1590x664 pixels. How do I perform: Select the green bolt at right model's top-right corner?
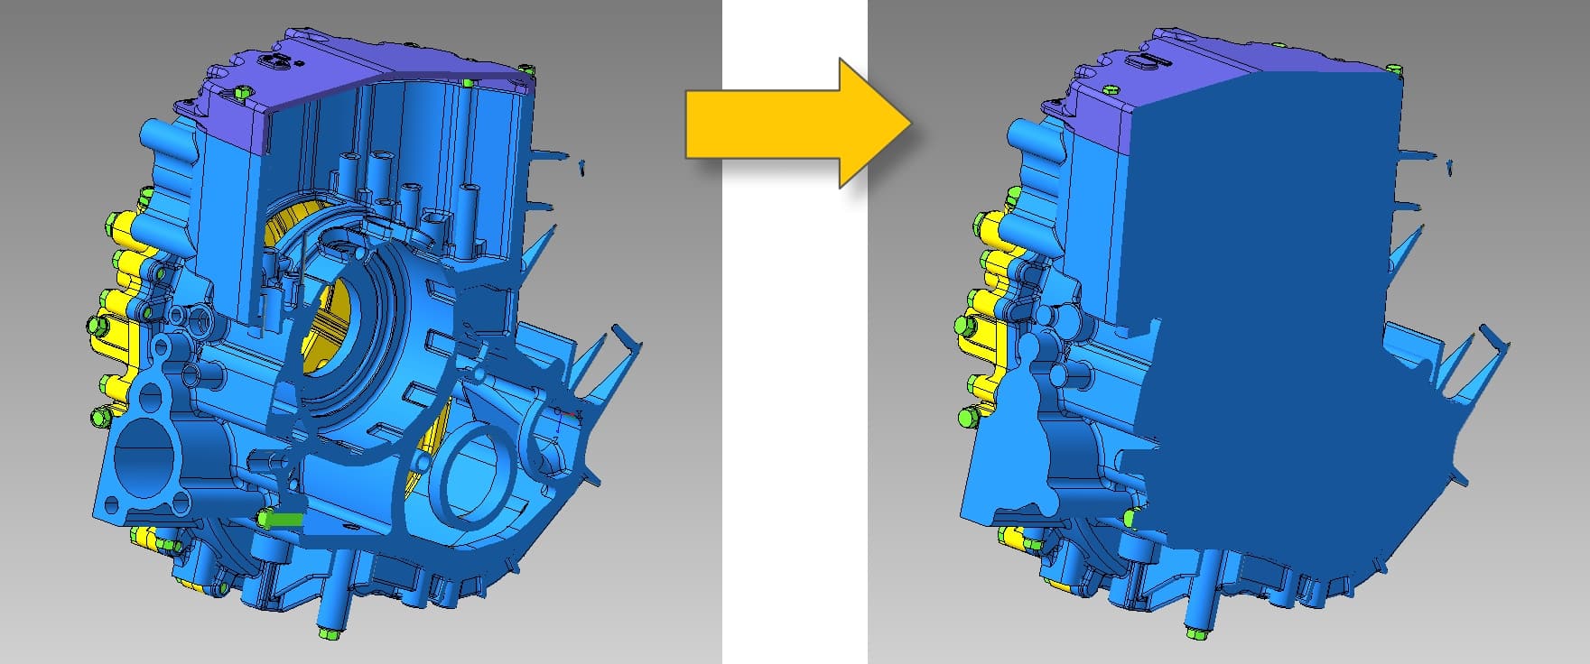point(1395,69)
